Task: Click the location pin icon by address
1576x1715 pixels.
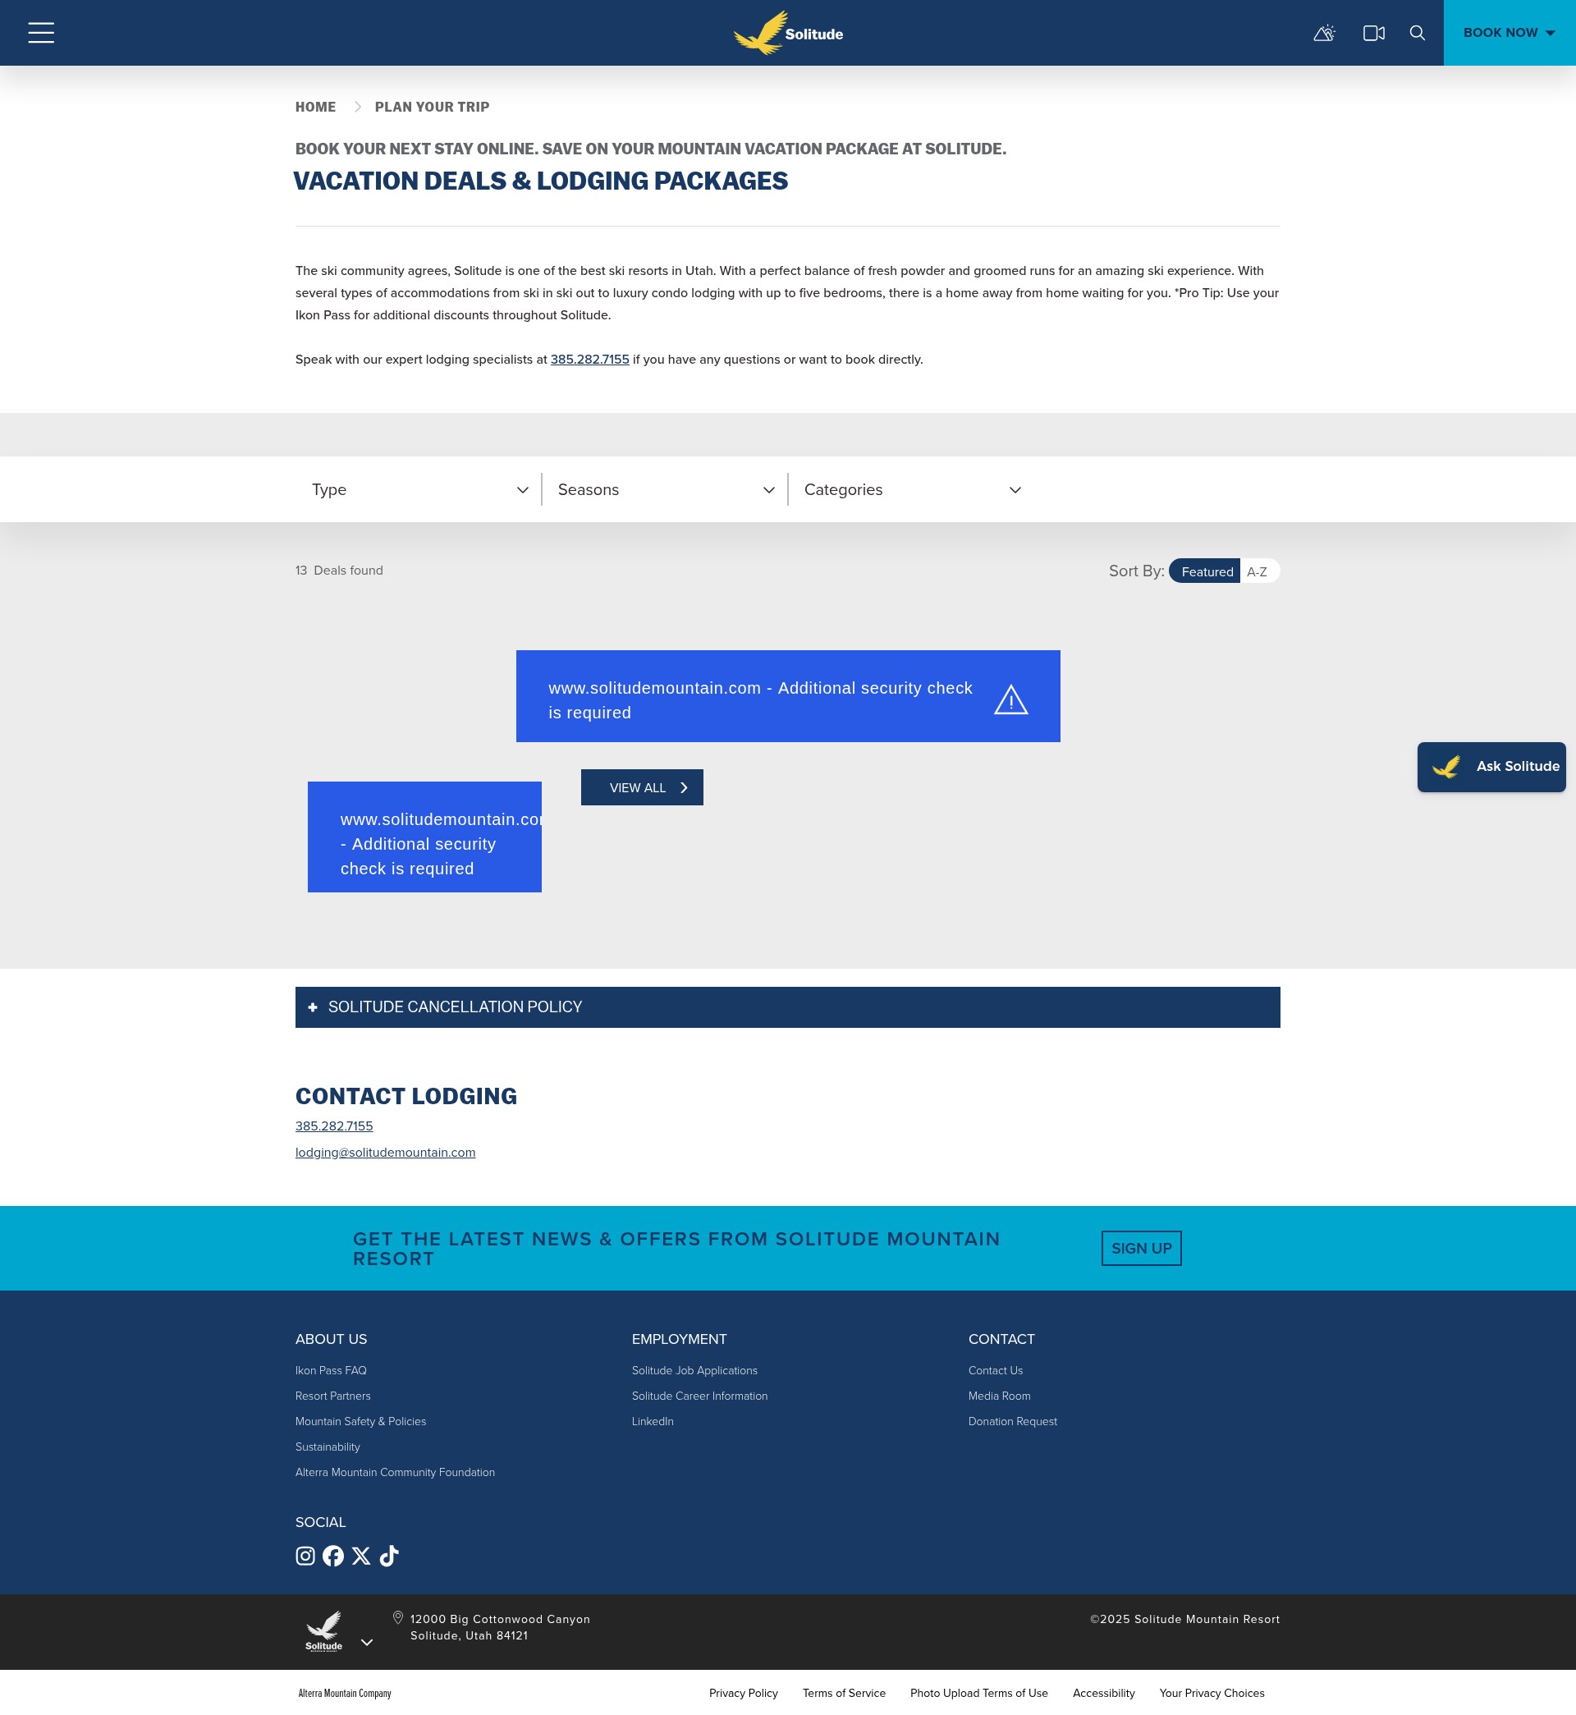Action: [x=397, y=1618]
